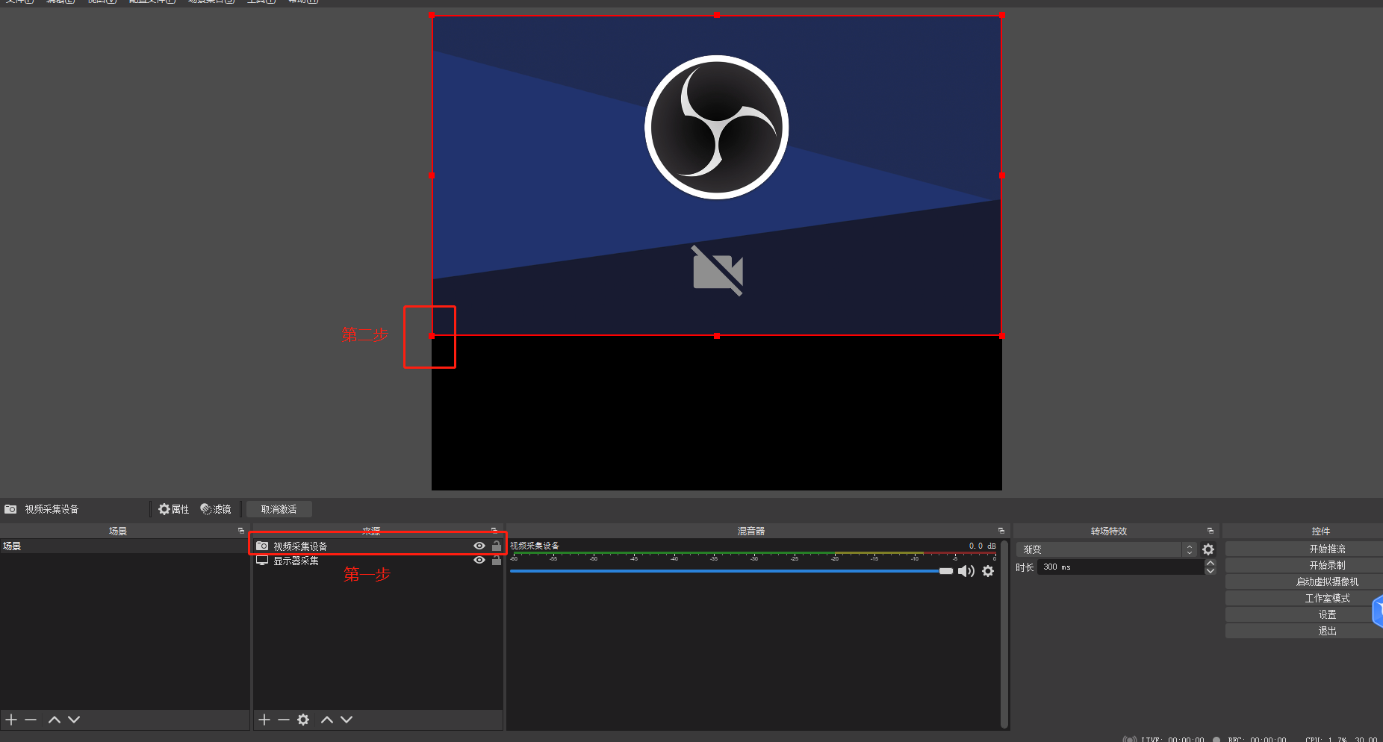Image resolution: width=1383 pixels, height=742 pixels.
Task: Add a new scene with the plus icon
Action: pos(11,720)
